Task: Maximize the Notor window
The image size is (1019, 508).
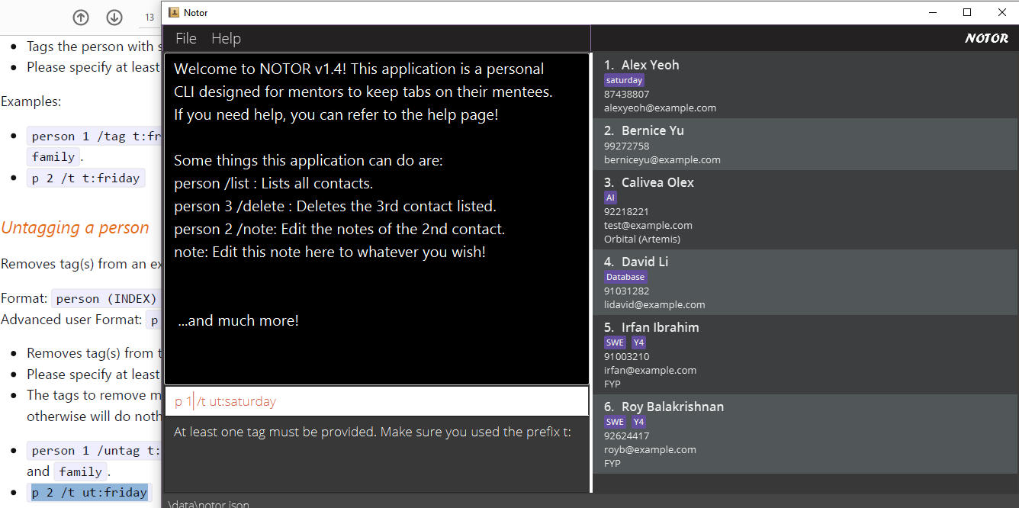Action: point(967,12)
